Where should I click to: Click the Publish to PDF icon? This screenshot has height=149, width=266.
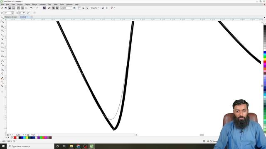point(57,8)
